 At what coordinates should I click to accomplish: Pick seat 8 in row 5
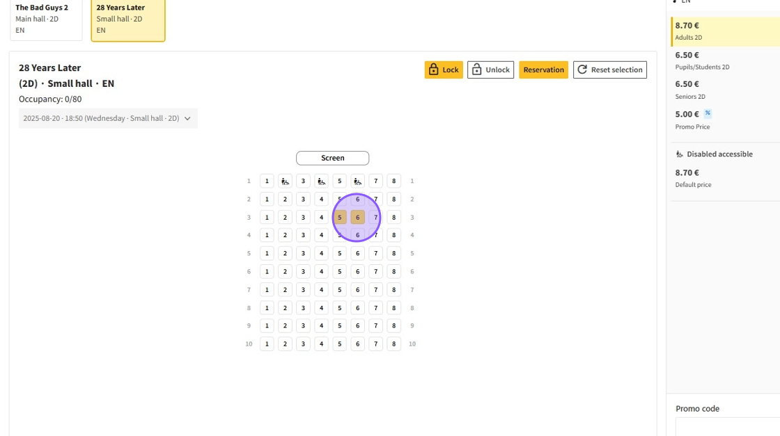[x=393, y=254]
